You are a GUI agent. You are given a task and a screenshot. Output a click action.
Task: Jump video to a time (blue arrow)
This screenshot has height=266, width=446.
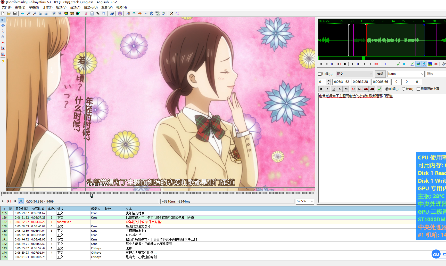[x=22, y=13]
